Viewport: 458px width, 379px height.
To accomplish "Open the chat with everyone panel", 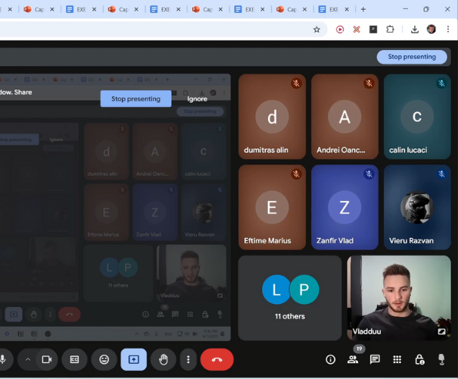I will [x=375, y=359].
